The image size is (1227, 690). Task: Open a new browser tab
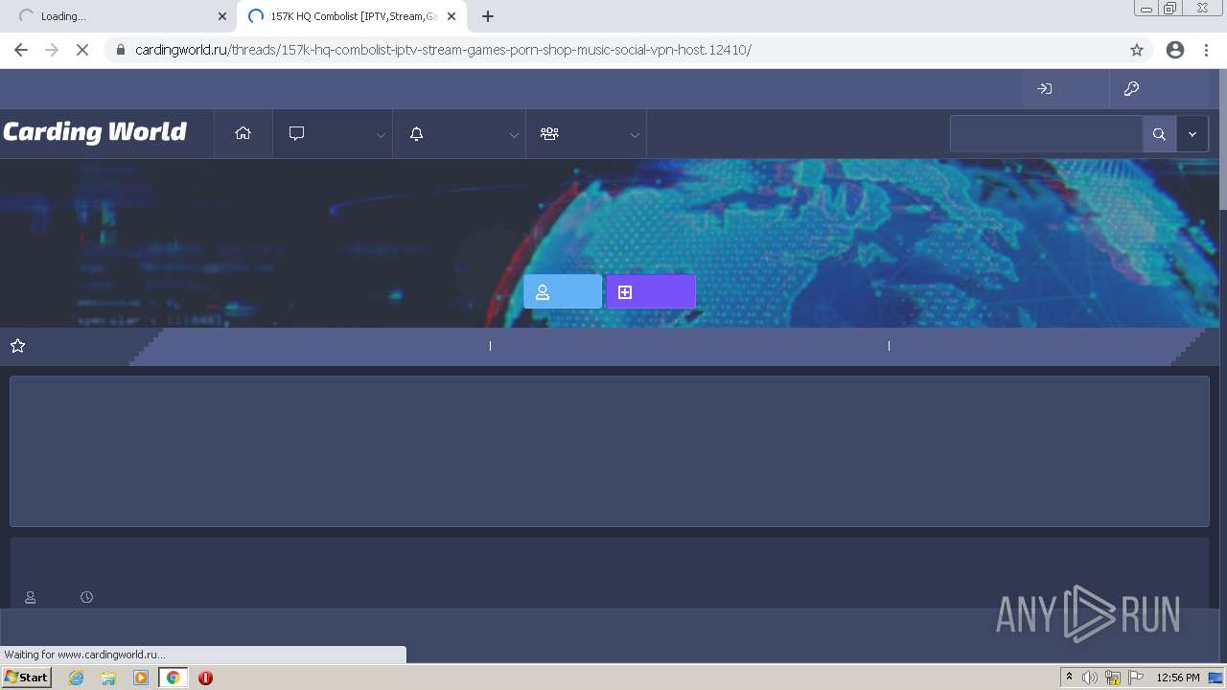[x=488, y=16]
